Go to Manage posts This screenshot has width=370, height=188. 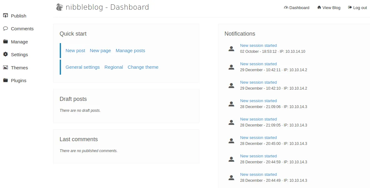[130, 50]
